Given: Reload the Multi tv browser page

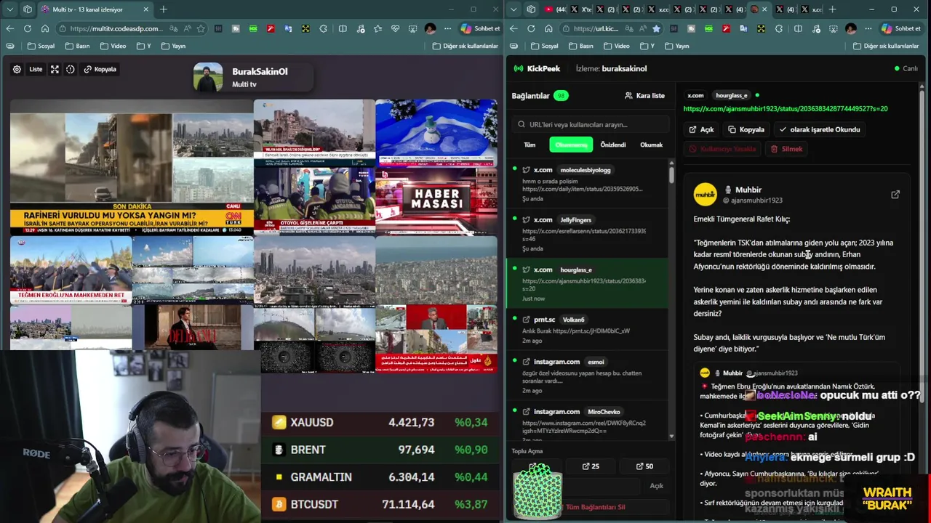Looking at the screenshot, I should coord(27,28).
